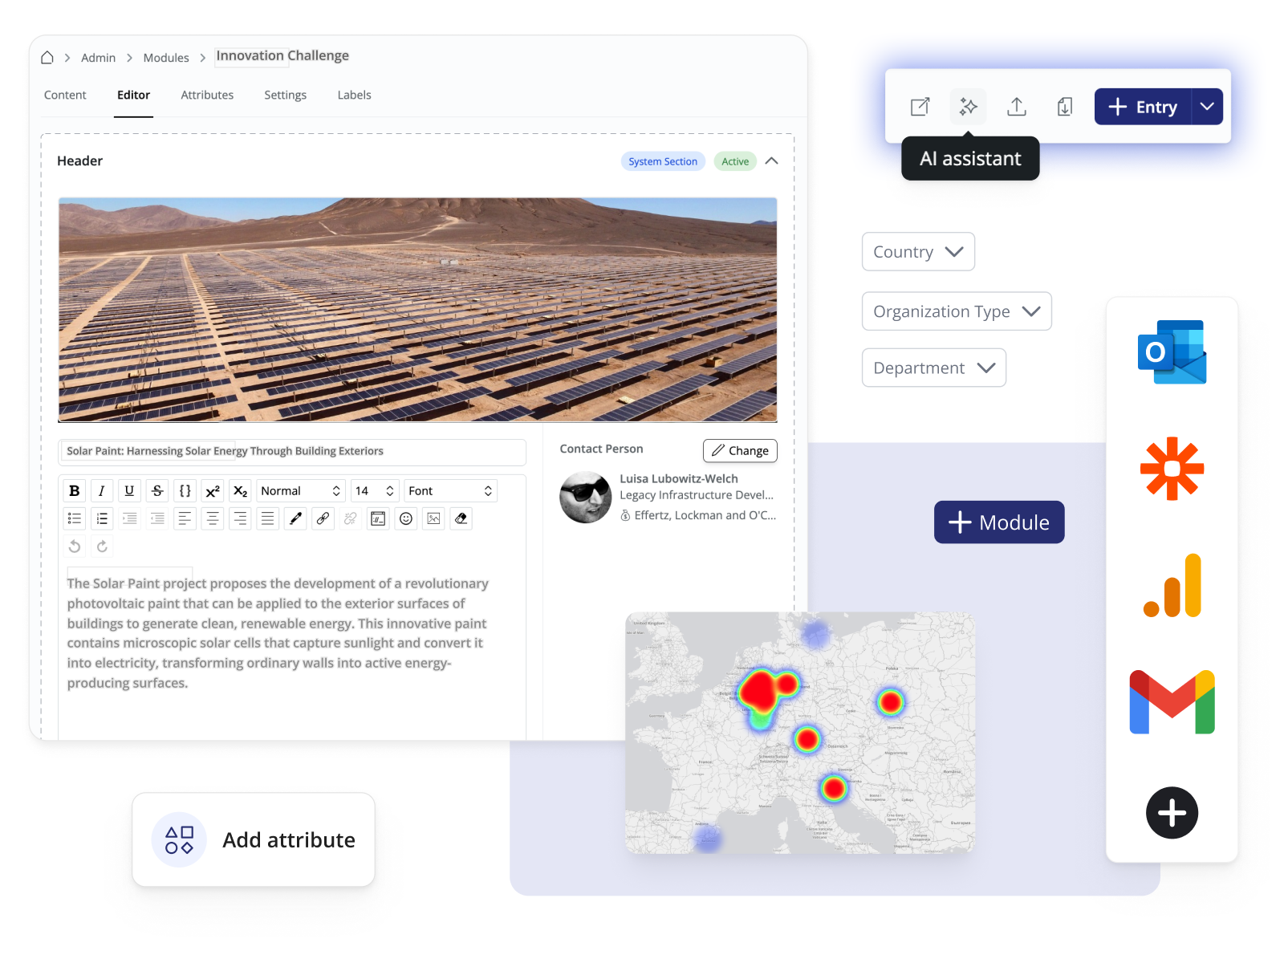Apply superscript formatting
This screenshot has width=1284, height=963.
coord(213,491)
